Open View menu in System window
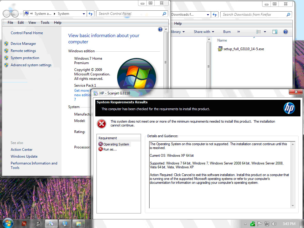 pyautogui.click(x=32, y=23)
